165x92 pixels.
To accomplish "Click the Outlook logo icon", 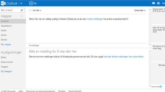I will pyautogui.click(x=3, y=3).
